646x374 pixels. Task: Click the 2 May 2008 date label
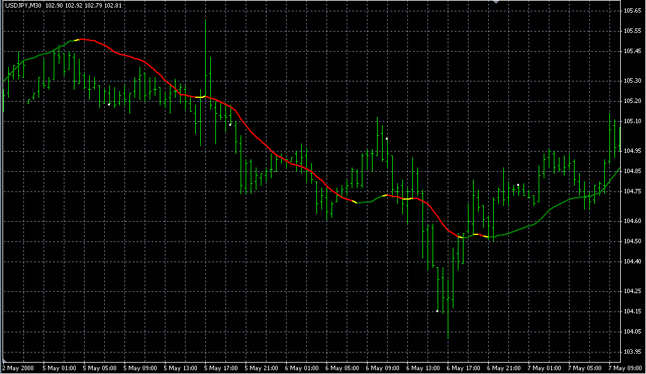pyautogui.click(x=18, y=368)
